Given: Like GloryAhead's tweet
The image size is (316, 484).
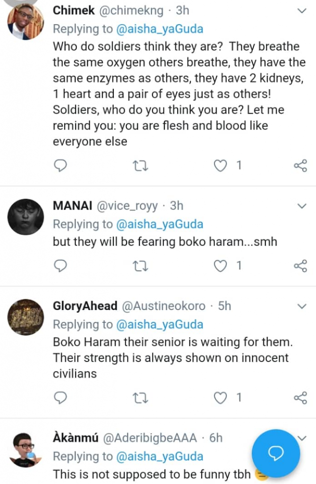Looking at the screenshot, I should [221, 398].
